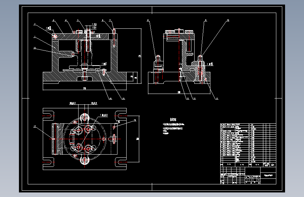Click part balloon number 9
This screenshot has width=304, height=197.
[206, 20]
